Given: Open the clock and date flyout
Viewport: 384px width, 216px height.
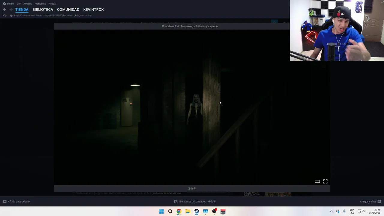Looking at the screenshot, I should [375, 211].
